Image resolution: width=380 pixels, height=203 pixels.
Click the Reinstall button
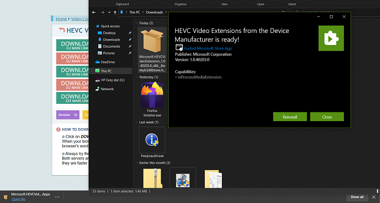(x=290, y=117)
